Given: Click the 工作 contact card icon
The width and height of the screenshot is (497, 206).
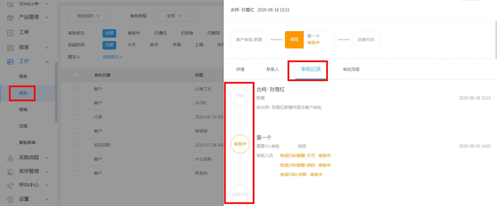Looking at the screenshot, I should point(10,62).
